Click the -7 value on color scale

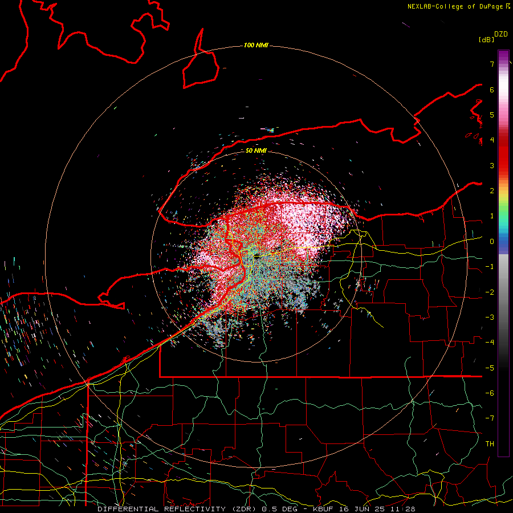pyautogui.click(x=490, y=418)
